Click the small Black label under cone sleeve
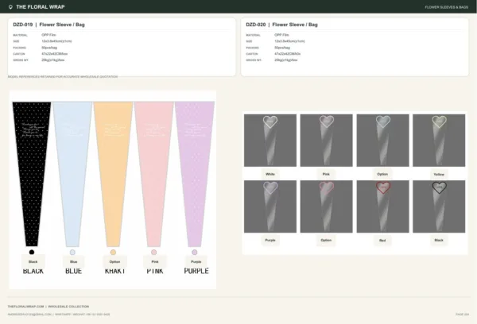The height and width of the screenshot is (324, 477). pos(33,262)
